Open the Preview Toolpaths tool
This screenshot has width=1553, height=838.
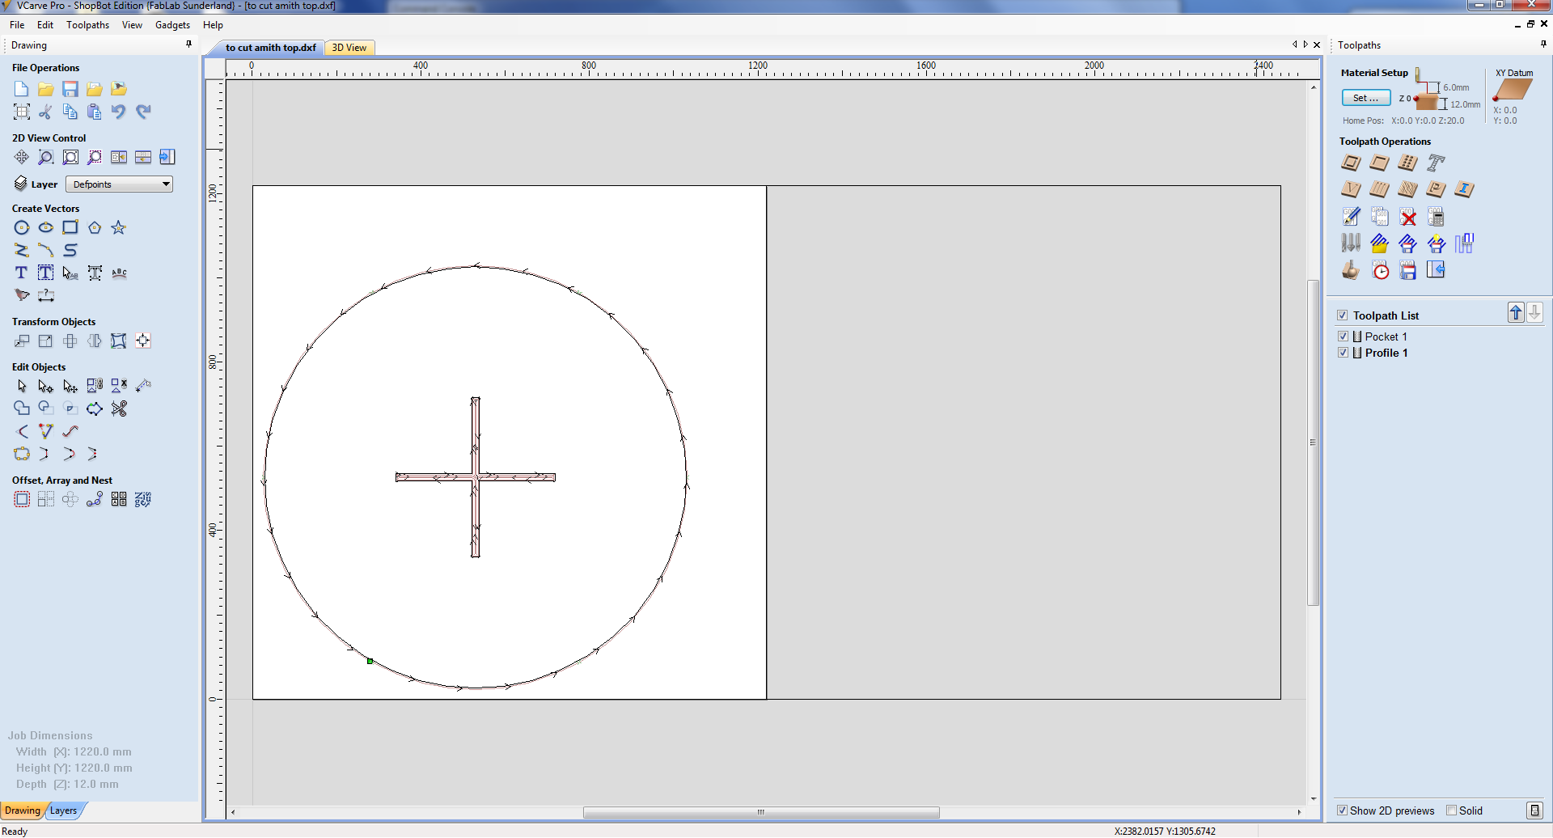[x=1351, y=270]
